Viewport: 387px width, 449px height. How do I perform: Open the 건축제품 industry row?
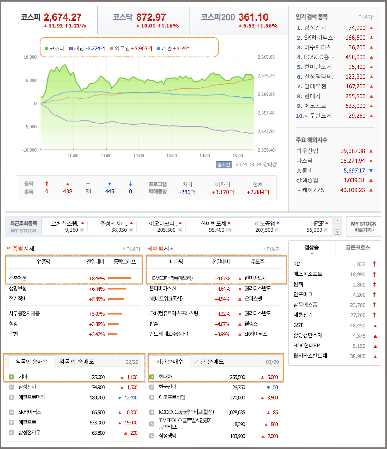coord(18,278)
